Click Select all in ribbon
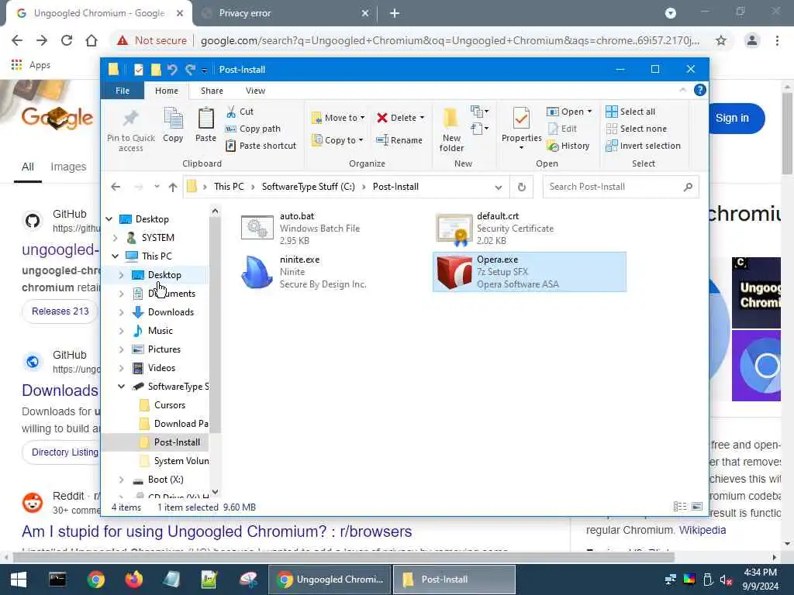This screenshot has width=794, height=595. [630, 112]
